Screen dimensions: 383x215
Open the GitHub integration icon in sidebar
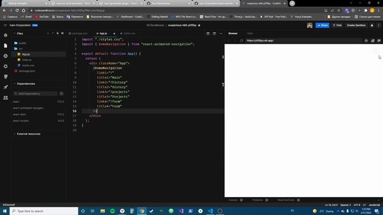(5, 77)
